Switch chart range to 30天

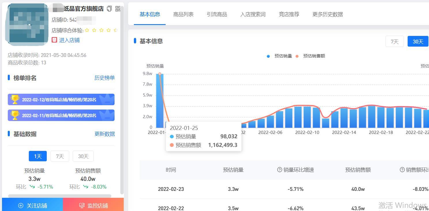tap(417, 41)
